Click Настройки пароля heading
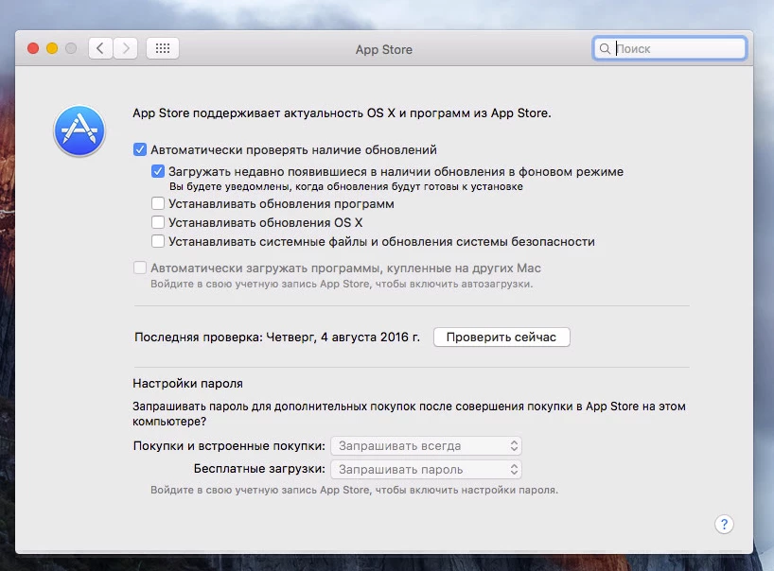774x571 pixels. (187, 384)
